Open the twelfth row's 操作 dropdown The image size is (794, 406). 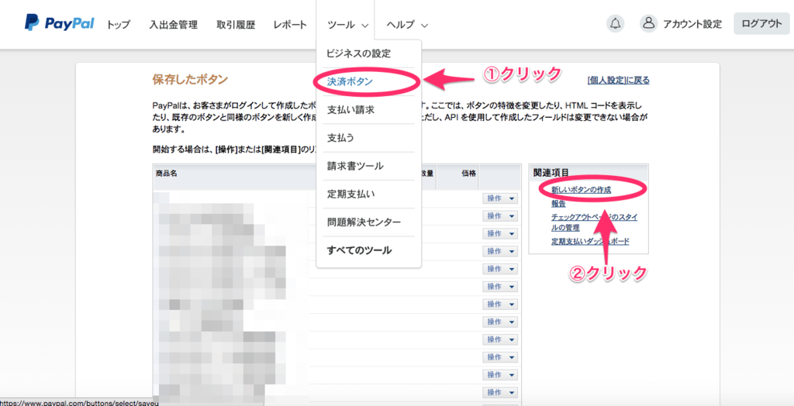[500, 393]
